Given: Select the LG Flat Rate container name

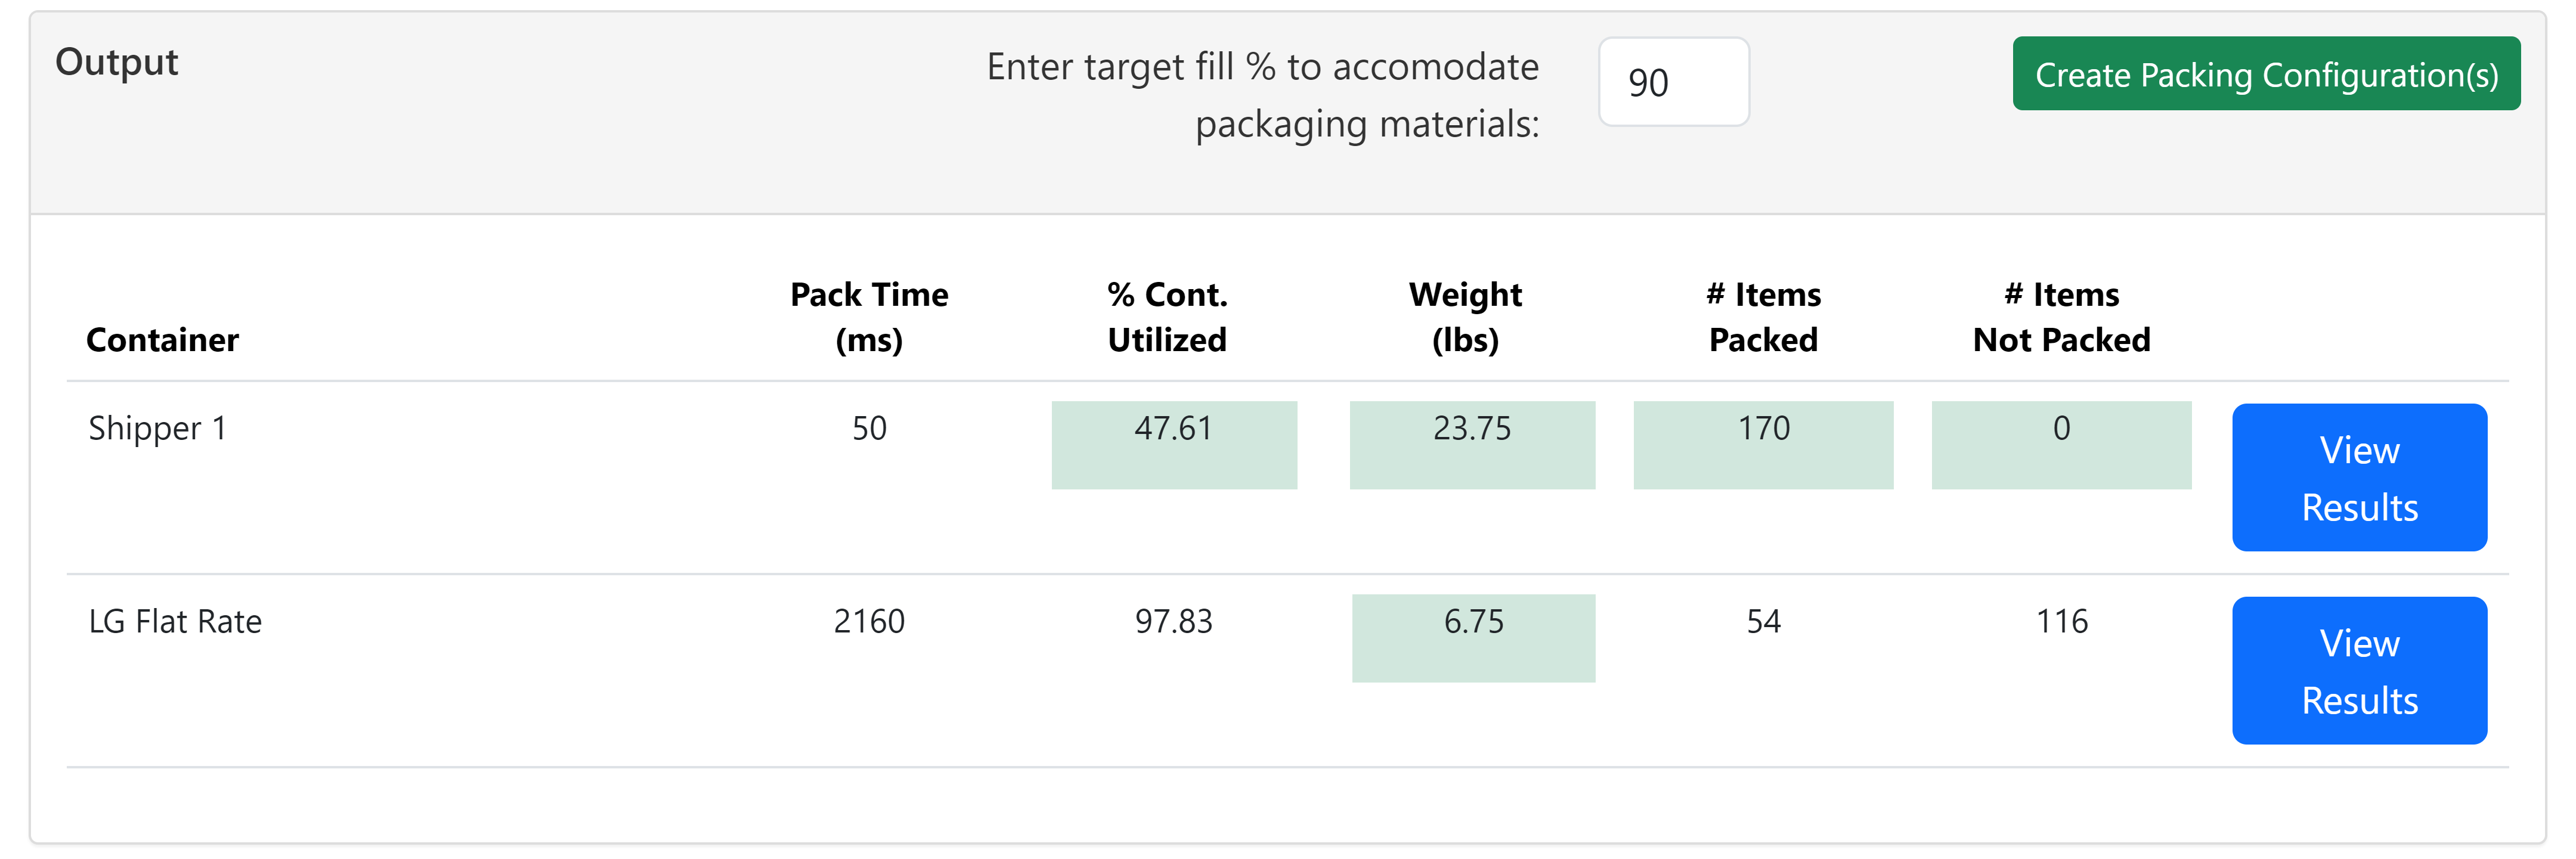Looking at the screenshot, I should coord(175,621).
